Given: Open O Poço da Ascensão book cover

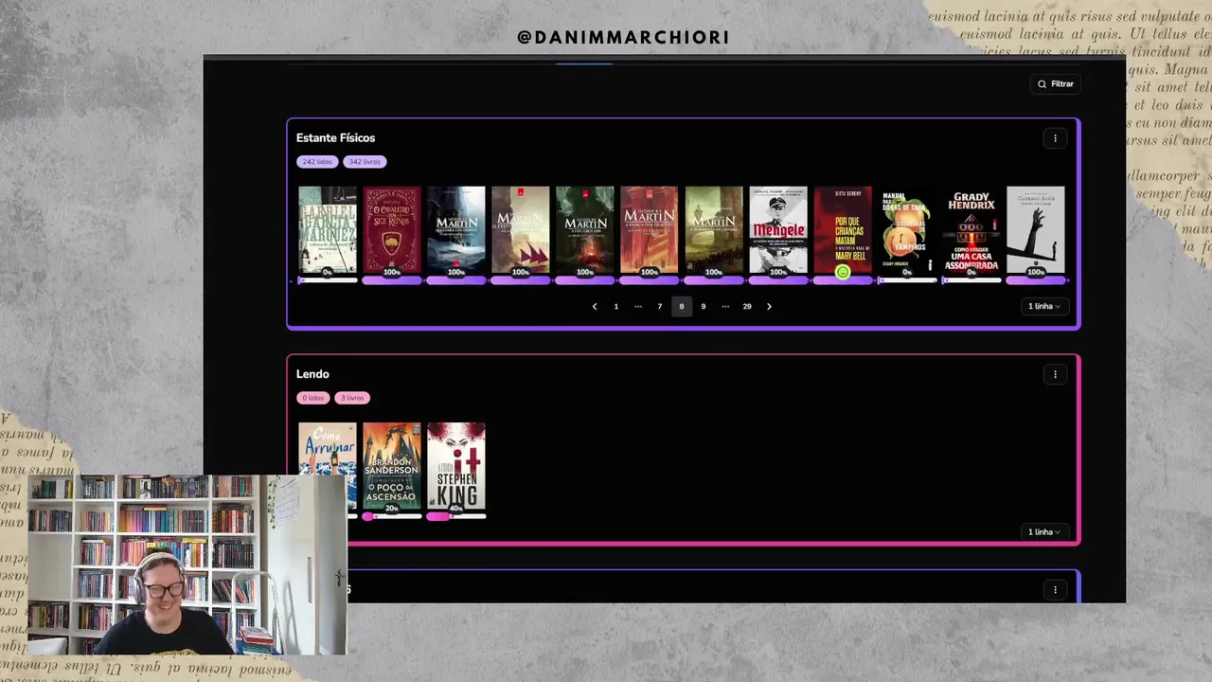Looking at the screenshot, I should (392, 466).
